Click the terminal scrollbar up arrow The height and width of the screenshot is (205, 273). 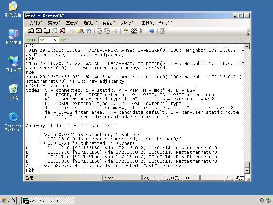click(247, 46)
